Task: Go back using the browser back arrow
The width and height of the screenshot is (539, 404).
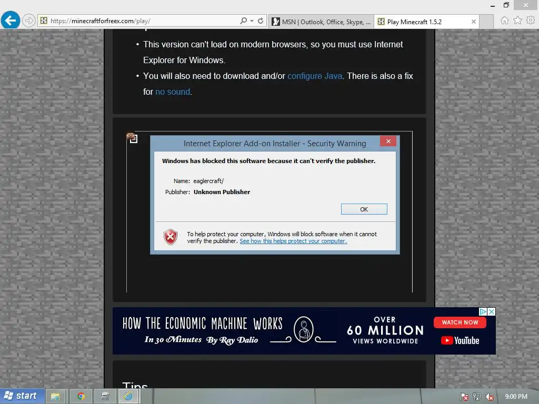Action: (11, 21)
